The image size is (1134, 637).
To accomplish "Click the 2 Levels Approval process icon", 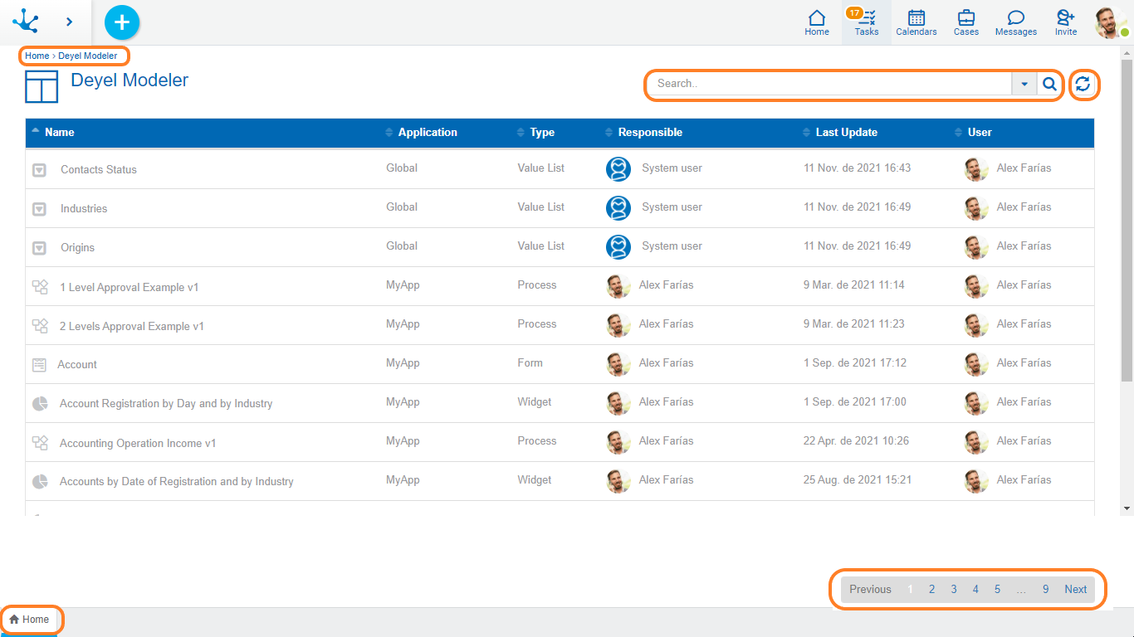I will [40, 326].
